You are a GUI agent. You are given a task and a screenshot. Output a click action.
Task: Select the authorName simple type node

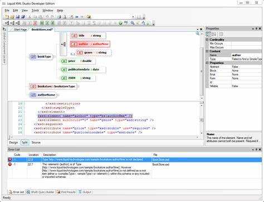pos(43,95)
